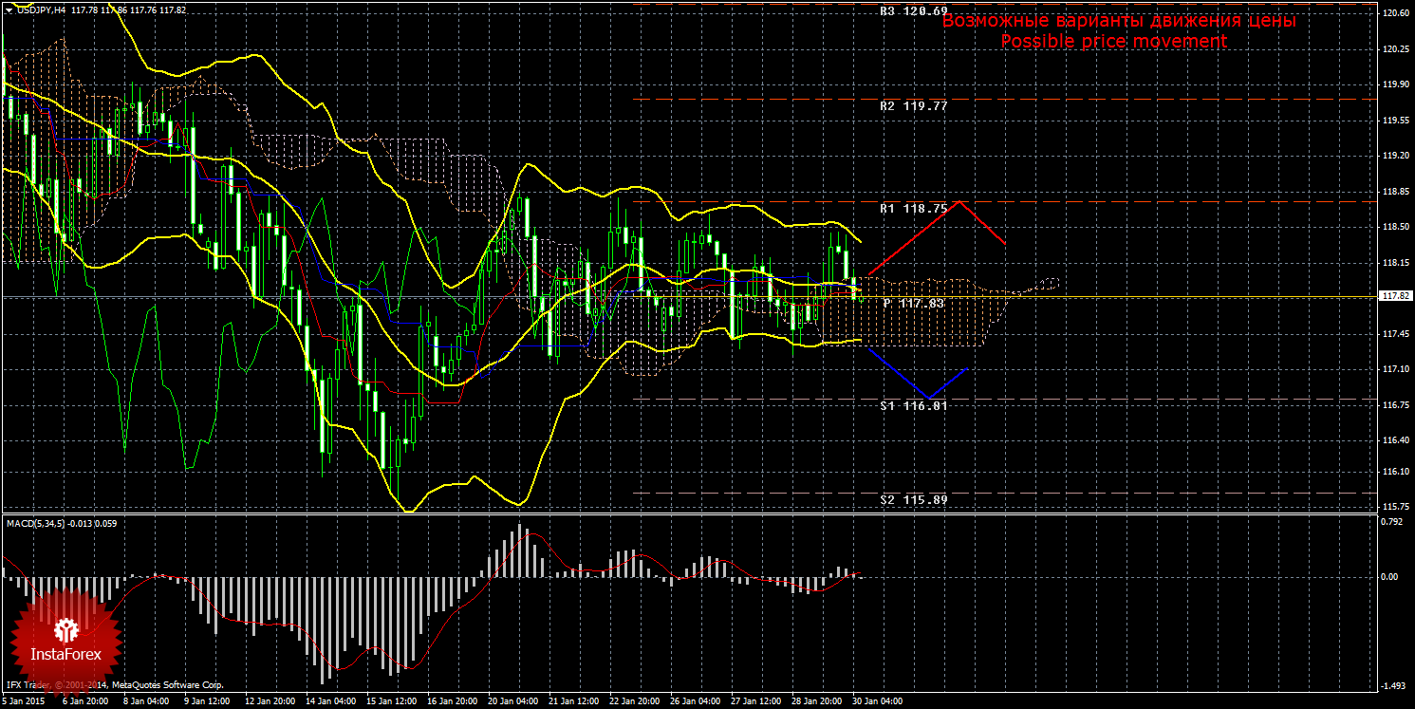Click the '20 Jan 04:00' time axis label

513,701
